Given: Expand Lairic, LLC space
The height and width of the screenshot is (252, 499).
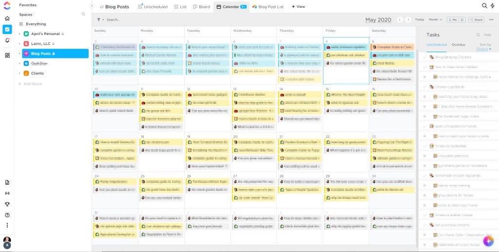Looking at the screenshot, I should pos(19,43).
